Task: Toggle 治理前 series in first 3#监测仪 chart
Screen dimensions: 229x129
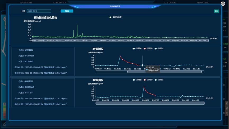Action: (x=137, y=48)
